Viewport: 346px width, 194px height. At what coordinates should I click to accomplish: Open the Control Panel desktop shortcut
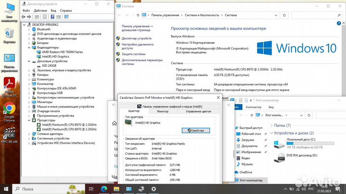(9, 63)
